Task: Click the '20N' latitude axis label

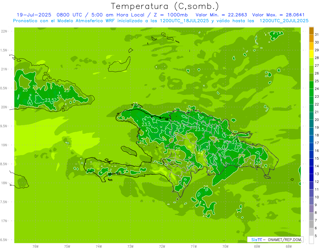Action: [x=5, y=107]
